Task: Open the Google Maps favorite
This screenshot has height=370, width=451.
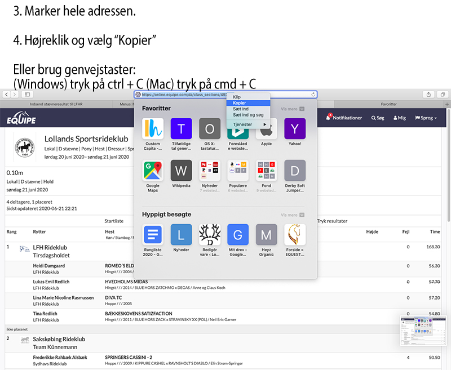Action: point(152,171)
